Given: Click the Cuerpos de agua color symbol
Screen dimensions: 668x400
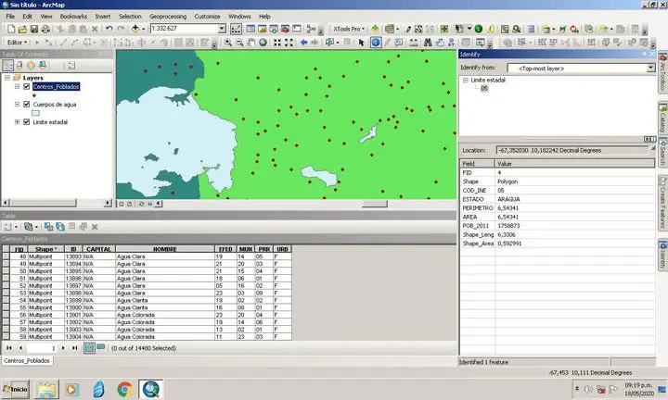Looking at the screenshot, I should [x=35, y=113].
